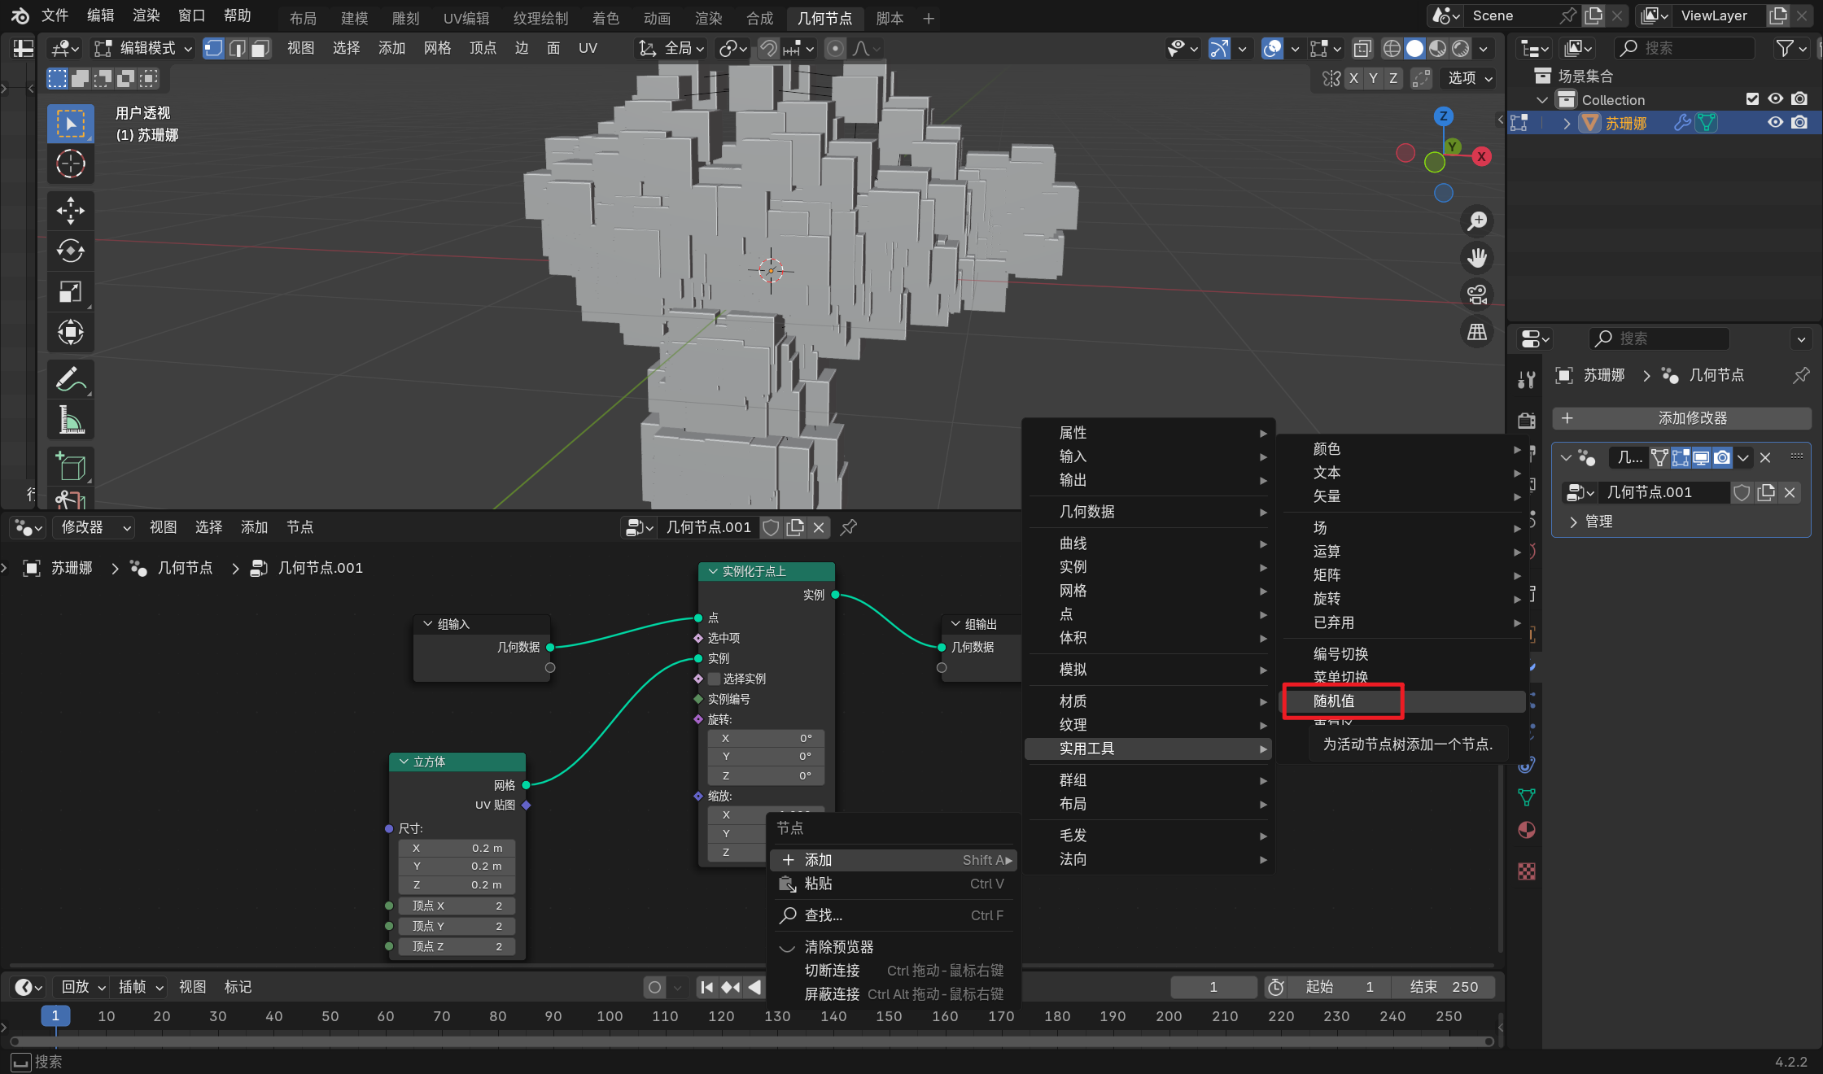This screenshot has width=1823, height=1074.
Task: Open the 选项 dropdown
Action: pyautogui.click(x=1469, y=78)
